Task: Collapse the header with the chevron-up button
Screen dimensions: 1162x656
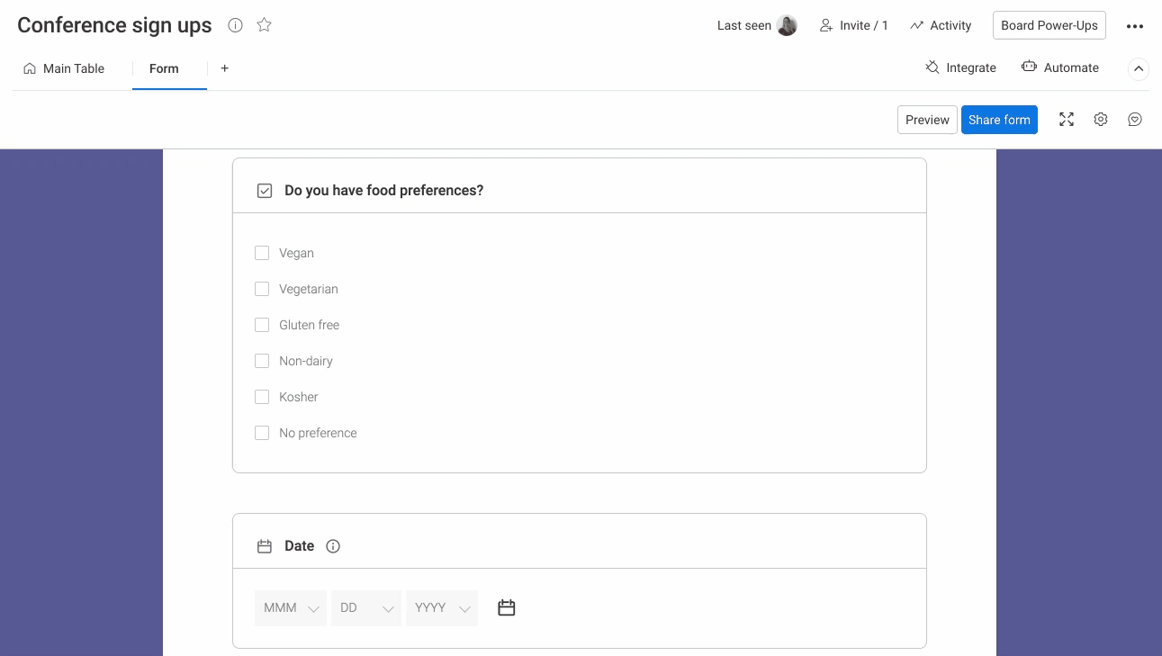Action: coord(1139,68)
